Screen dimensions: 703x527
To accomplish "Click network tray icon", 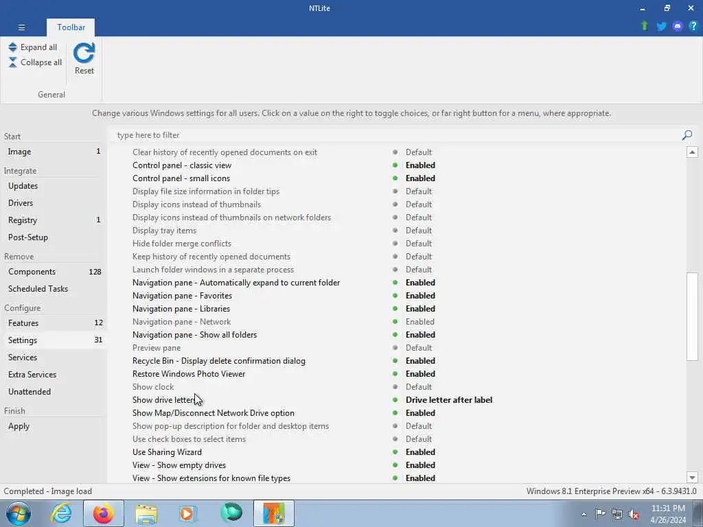I will point(617,515).
